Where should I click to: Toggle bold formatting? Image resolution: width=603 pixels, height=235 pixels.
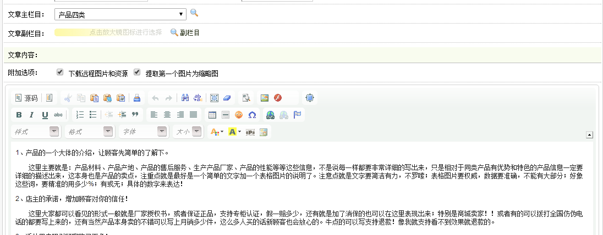click(x=19, y=115)
